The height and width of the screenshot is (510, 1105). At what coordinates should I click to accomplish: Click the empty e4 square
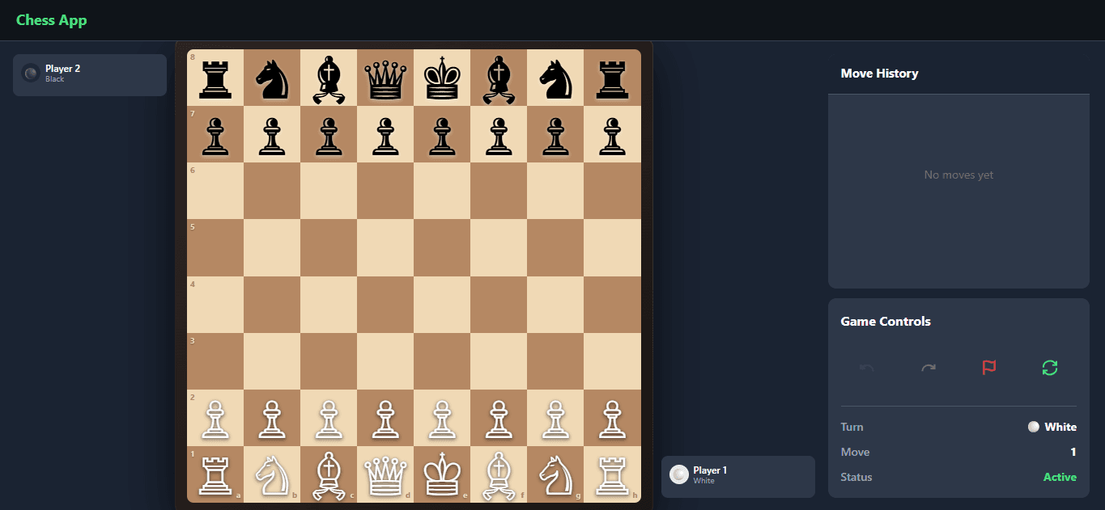(x=441, y=305)
